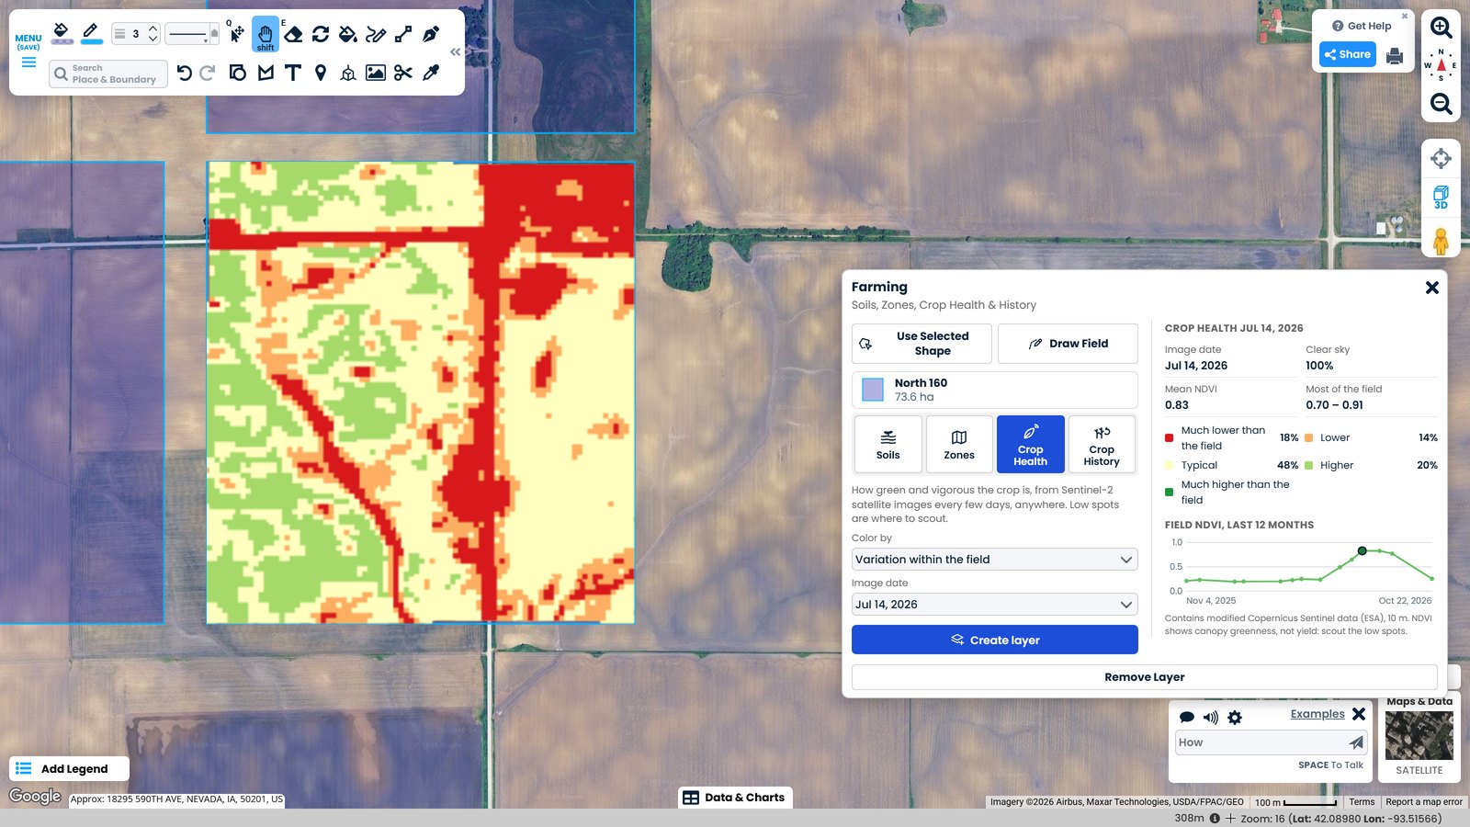The width and height of the screenshot is (1470, 827).
Task: Select the eyedropper color picker tool
Action: (x=431, y=73)
